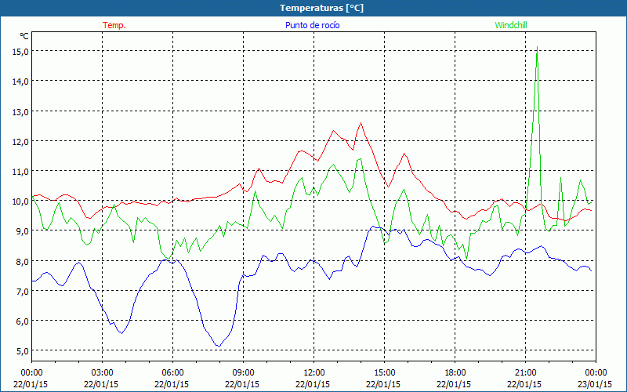The width and height of the screenshot is (627, 392).
Task: Click the red temperature peak near 14:00
Action: 361,123
